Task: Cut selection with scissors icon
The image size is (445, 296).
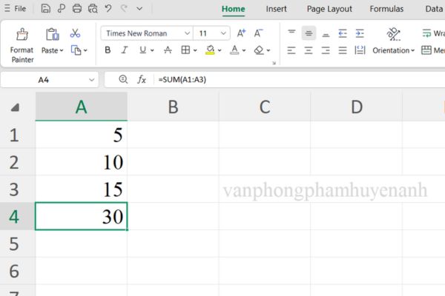Action: pos(75,33)
